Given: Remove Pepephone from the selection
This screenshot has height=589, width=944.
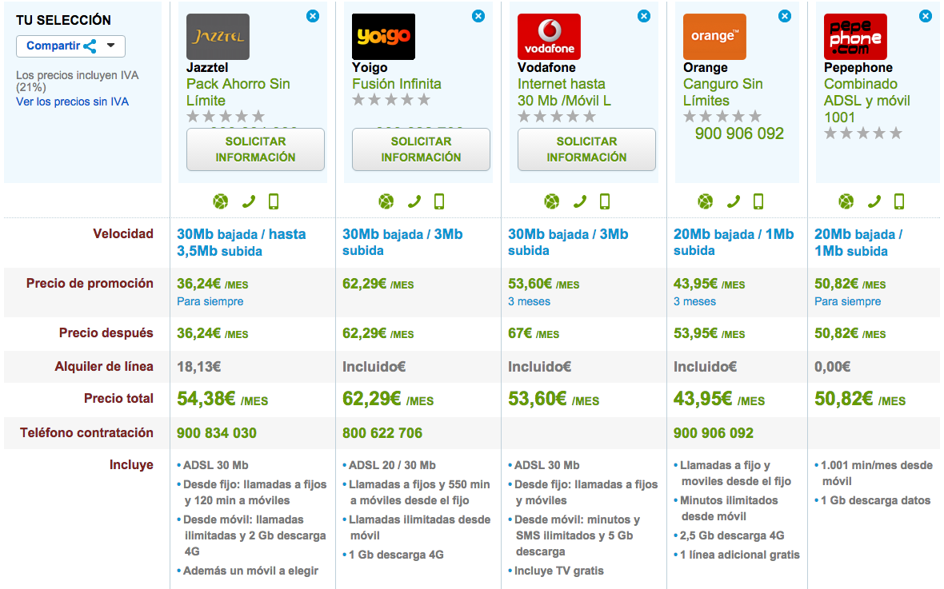Looking at the screenshot, I should (926, 15).
